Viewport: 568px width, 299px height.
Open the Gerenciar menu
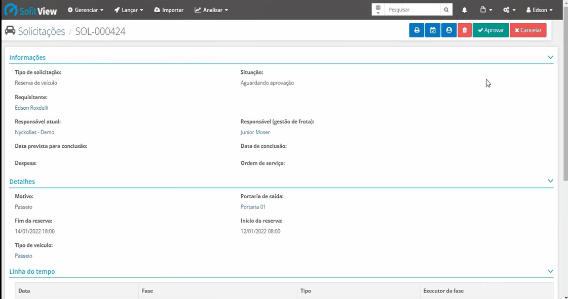click(x=86, y=10)
